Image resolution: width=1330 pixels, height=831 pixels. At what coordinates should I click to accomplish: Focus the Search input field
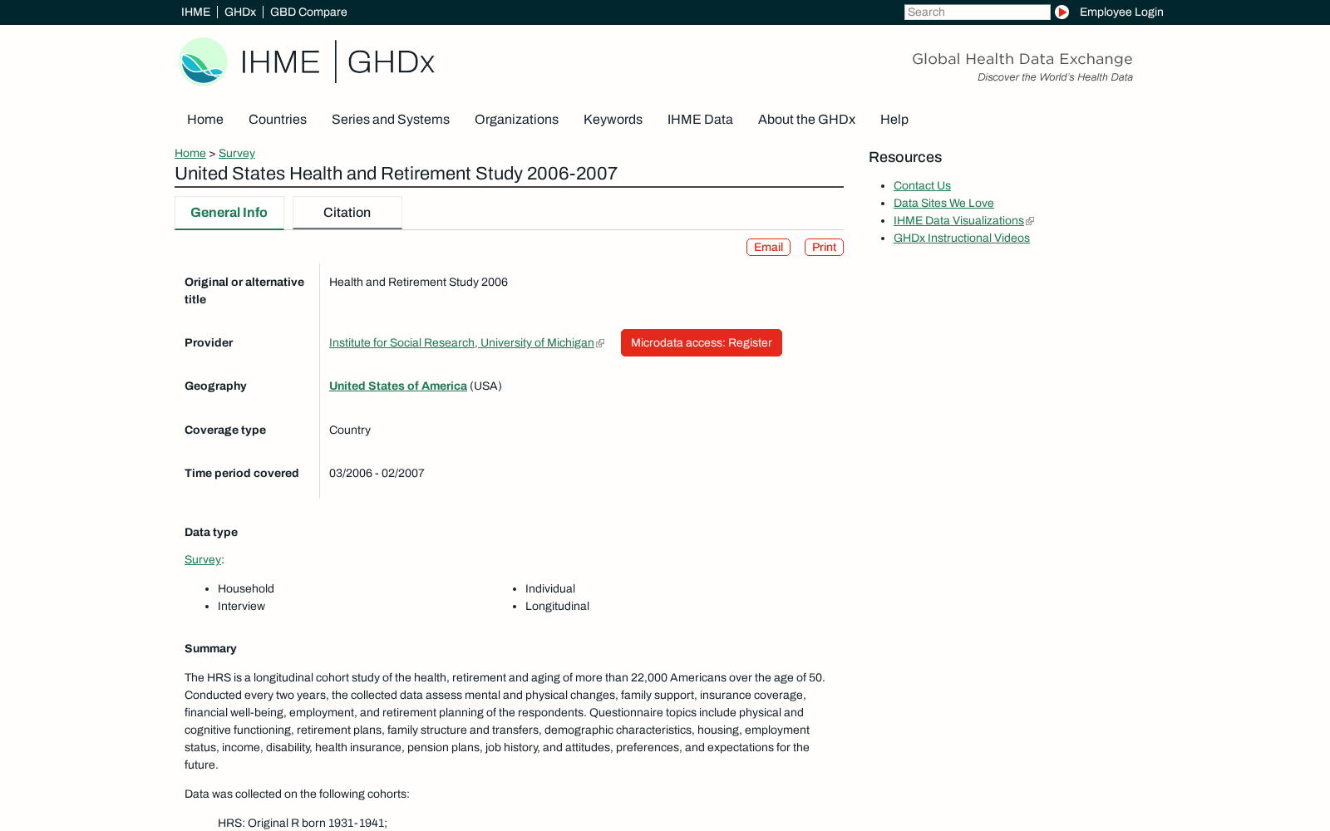coord(977,12)
